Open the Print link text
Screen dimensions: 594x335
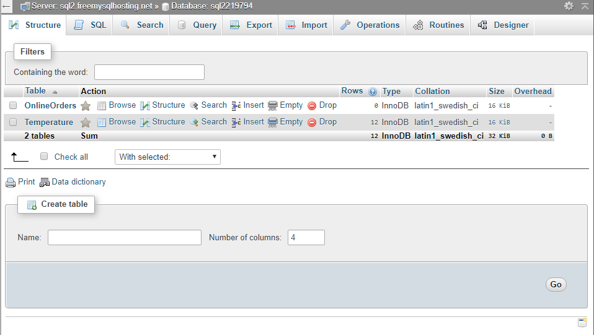[x=26, y=181]
